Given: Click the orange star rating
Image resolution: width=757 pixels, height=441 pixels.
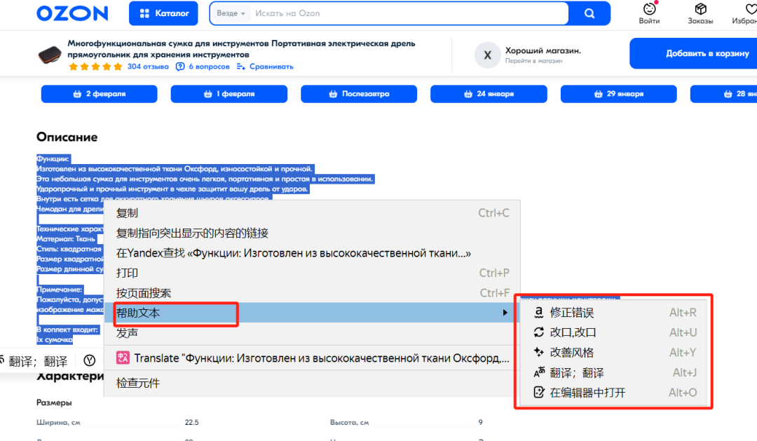Looking at the screenshot, I should [95, 67].
